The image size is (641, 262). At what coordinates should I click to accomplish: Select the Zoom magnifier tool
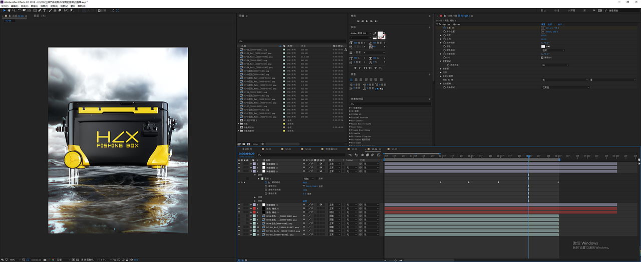14,10
